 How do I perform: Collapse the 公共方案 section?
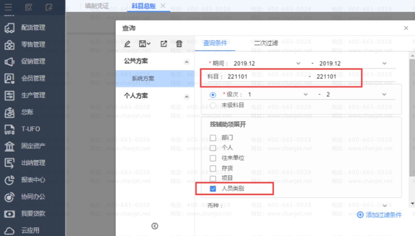[x=187, y=62]
